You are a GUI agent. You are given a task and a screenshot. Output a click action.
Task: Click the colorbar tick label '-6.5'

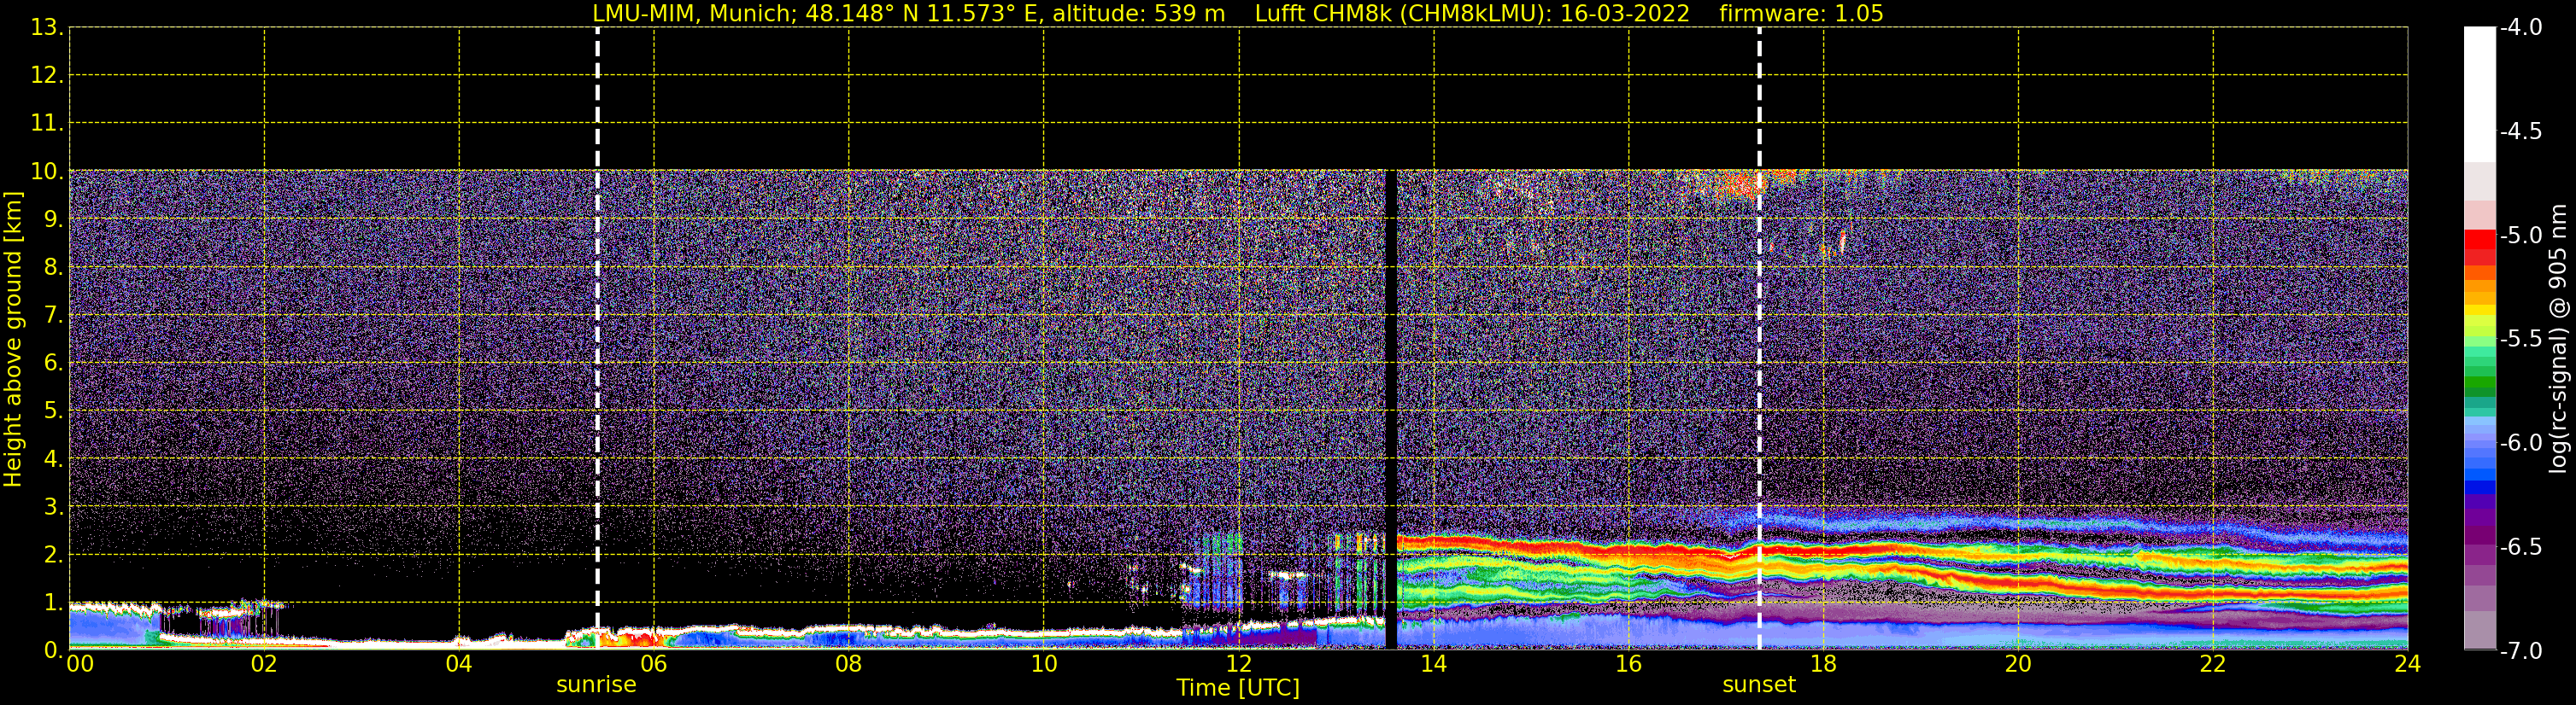(x=2521, y=547)
